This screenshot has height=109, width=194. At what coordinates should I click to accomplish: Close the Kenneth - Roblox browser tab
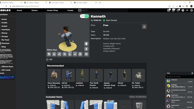coord(71,3)
